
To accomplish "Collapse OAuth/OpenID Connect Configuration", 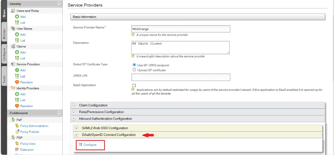I will [x=198, y=135].
